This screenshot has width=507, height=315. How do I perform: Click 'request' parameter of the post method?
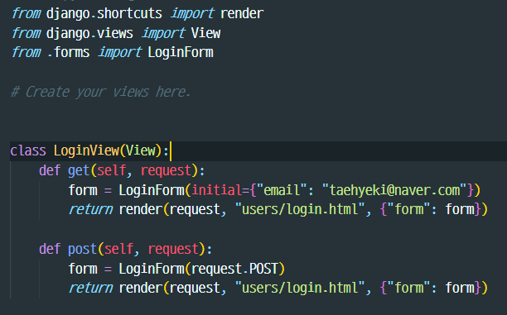173,249
